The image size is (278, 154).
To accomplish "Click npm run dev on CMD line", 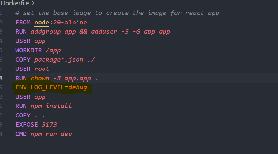I will click(51, 134).
